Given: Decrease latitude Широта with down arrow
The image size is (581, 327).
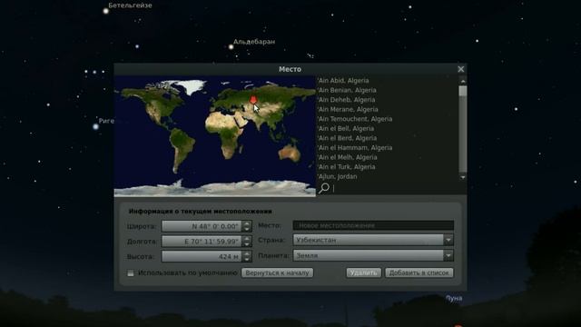Looking at the screenshot, I should point(247,229).
